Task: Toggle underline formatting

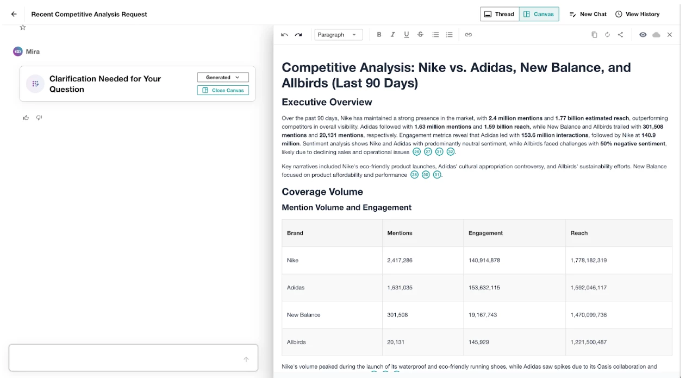Action: pos(407,35)
